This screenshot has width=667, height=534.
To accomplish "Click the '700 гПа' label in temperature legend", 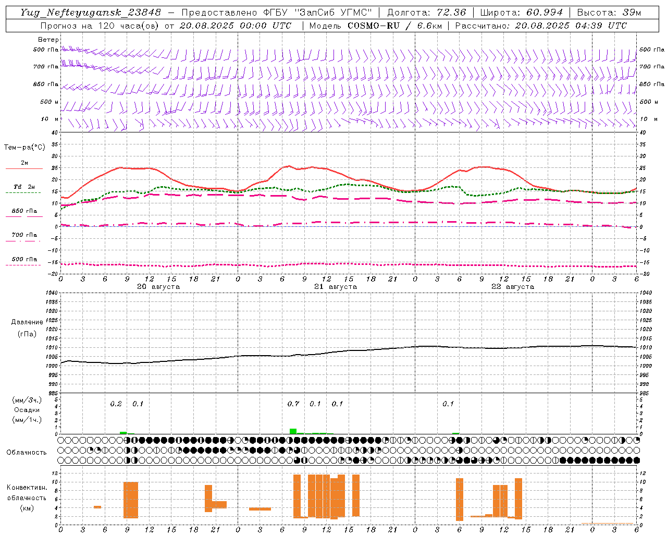I will point(24,235).
